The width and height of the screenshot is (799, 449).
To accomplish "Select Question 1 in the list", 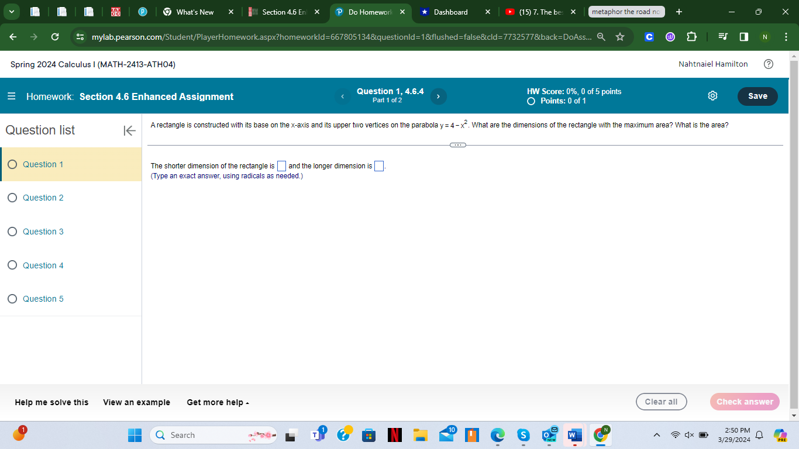I will pyautogui.click(x=71, y=164).
